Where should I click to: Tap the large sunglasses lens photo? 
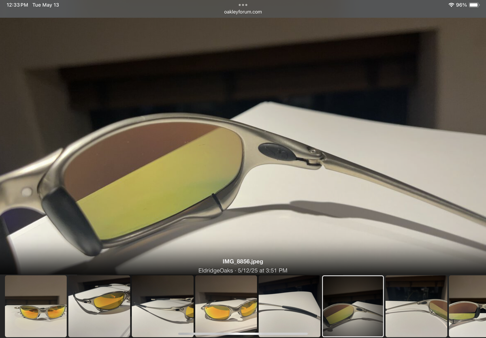pos(154,178)
